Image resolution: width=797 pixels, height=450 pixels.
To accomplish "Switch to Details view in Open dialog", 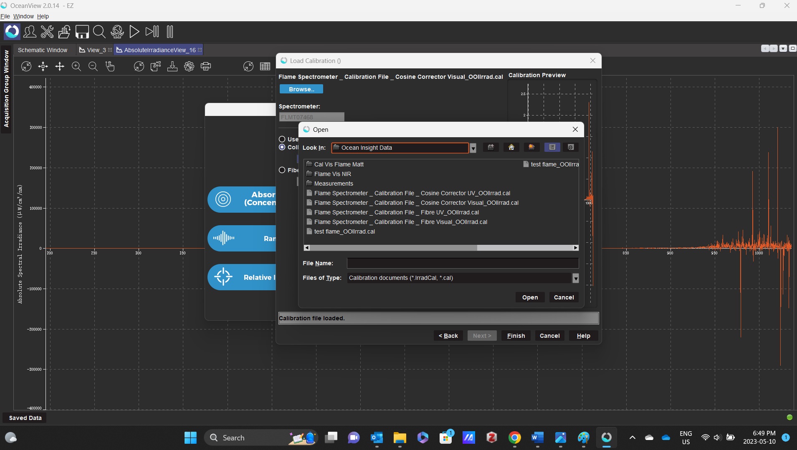I will click(x=571, y=147).
